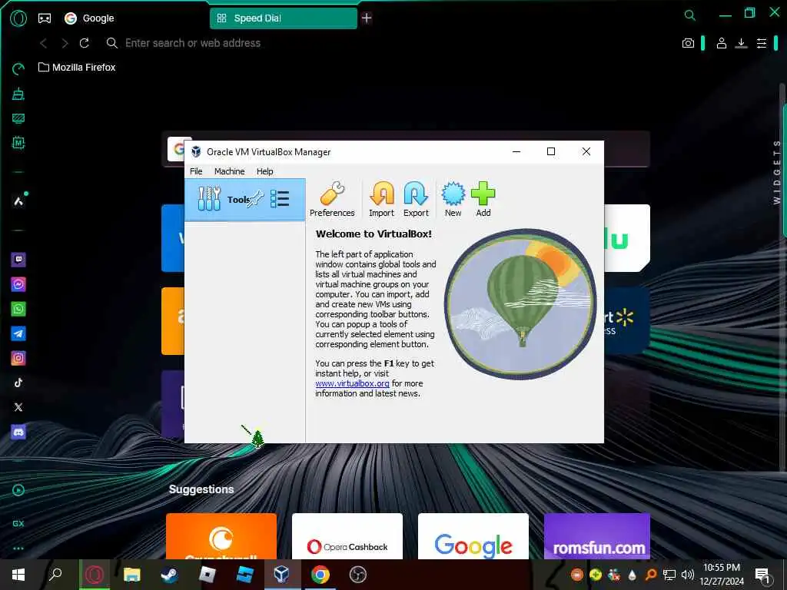The image size is (787, 590).
Task: Open TikTok in Opera sidebar
Action: [x=18, y=383]
